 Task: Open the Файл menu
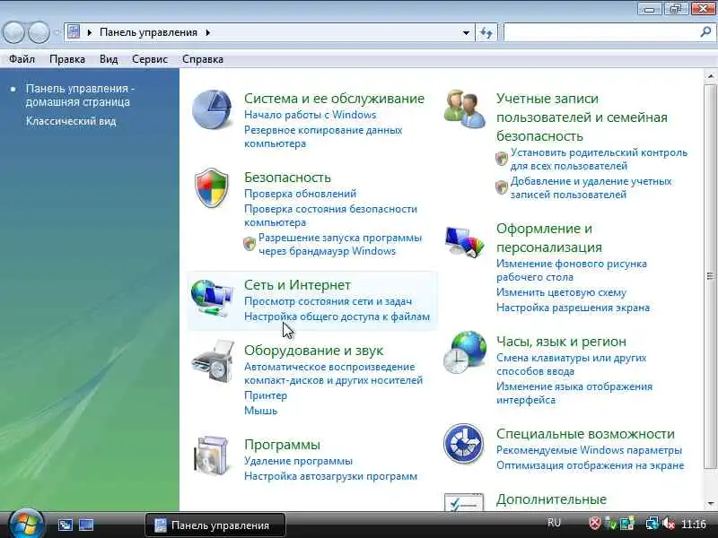click(22, 59)
